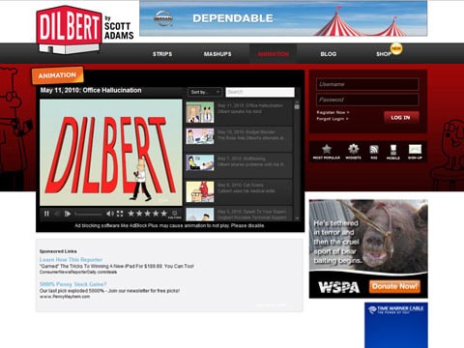Skip to next animation in player
Image resolution: width=464 pixels, height=348 pixels.
point(68,214)
